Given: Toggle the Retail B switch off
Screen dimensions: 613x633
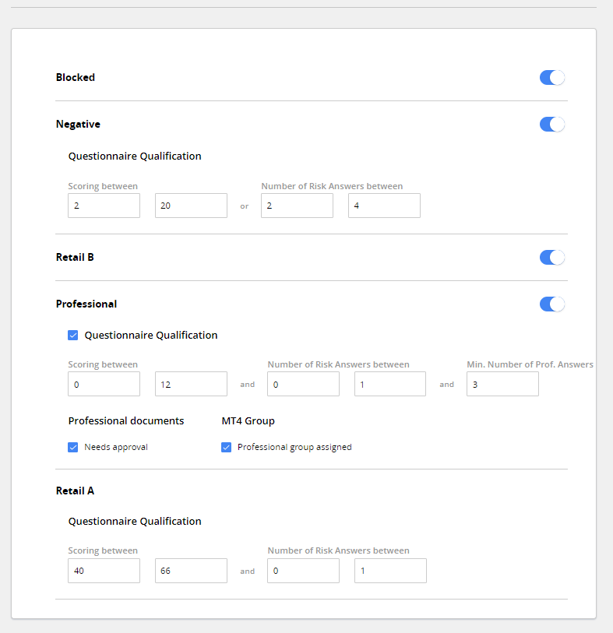Looking at the screenshot, I should pyautogui.click(x=552, y=257).
